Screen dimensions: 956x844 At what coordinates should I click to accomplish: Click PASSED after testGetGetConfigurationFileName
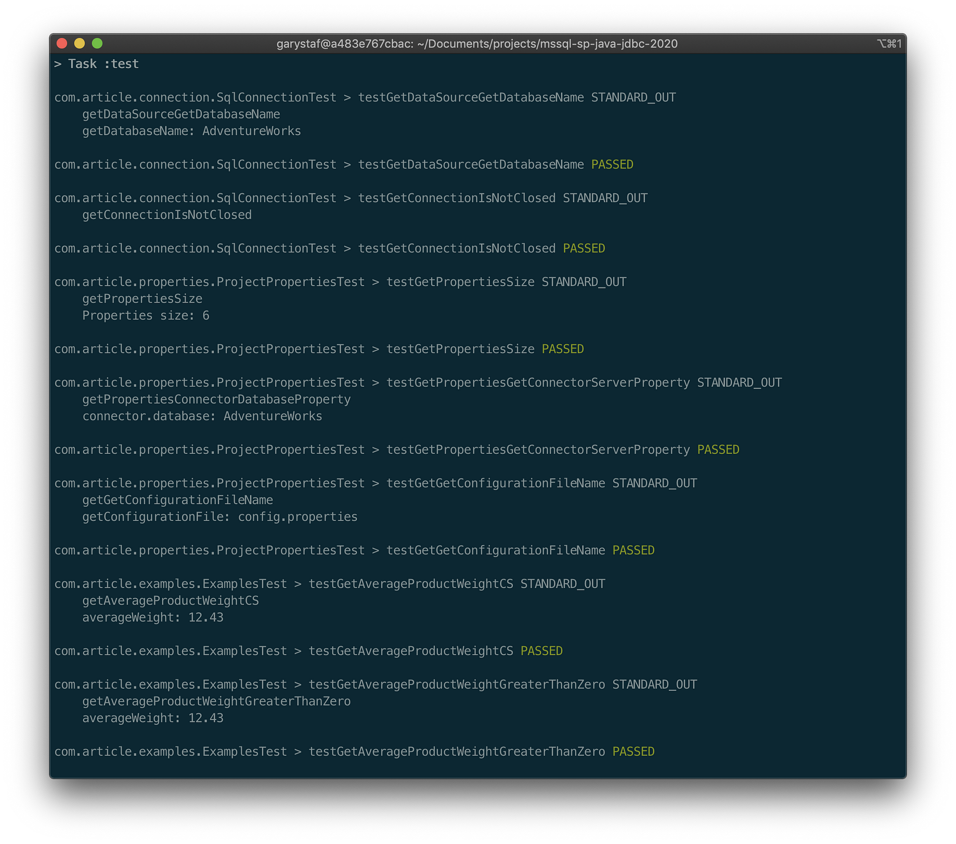click(x=634, y=550)
